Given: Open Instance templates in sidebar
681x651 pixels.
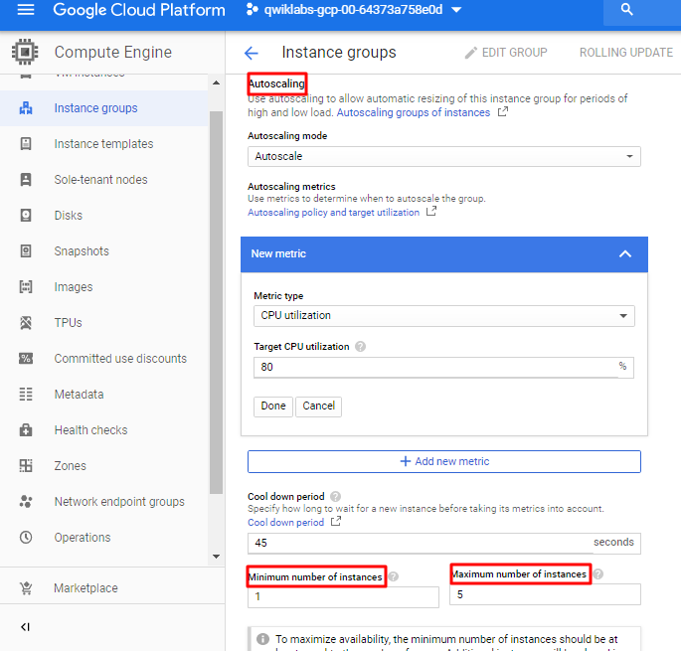Looking at the screenshot, I should (103, 144).
